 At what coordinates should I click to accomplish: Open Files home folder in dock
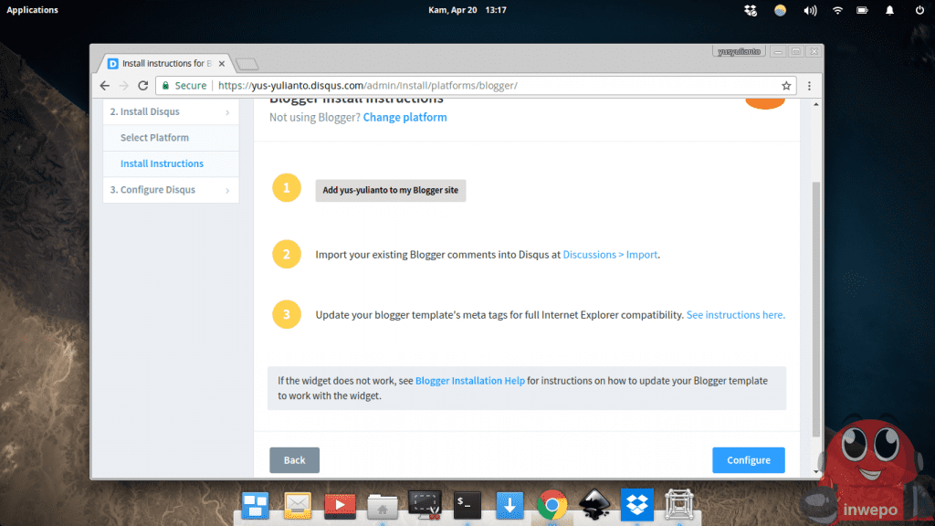click(383, 506)
